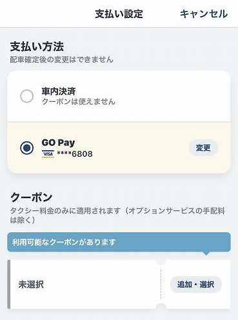Tap the 変更 button beside GO Pay
Image resolution: width=238 pixels, height=320 pixels.
pos(203,148)
